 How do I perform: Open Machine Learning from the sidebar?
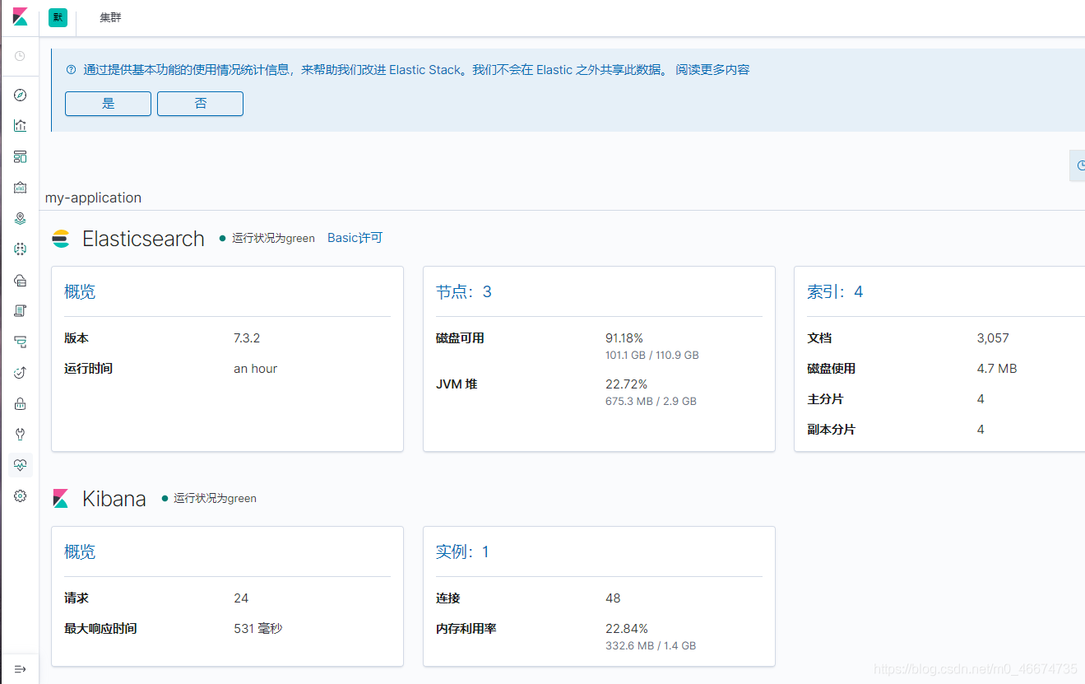click(x=21, y=249)
